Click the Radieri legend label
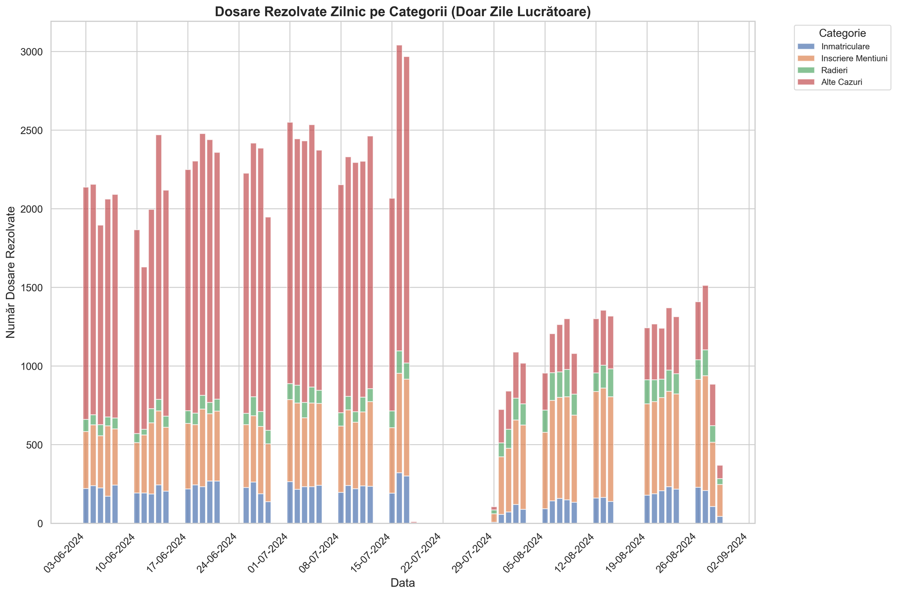 (x=835, y=70)
